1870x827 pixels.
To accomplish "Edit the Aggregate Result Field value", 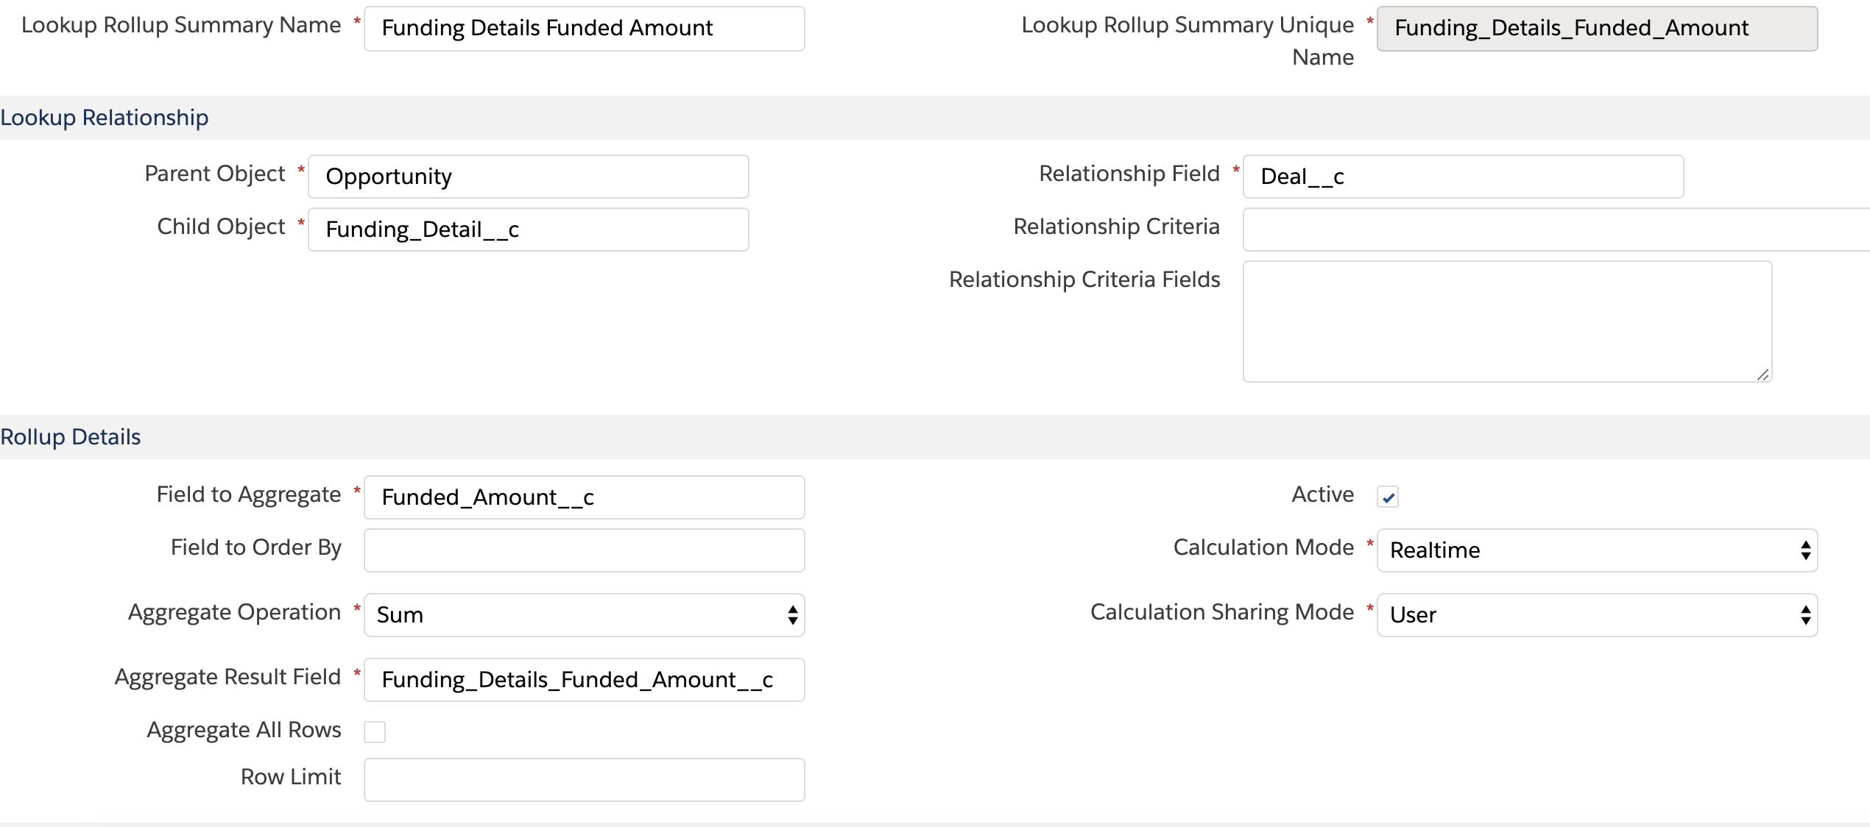I will 583,679.
